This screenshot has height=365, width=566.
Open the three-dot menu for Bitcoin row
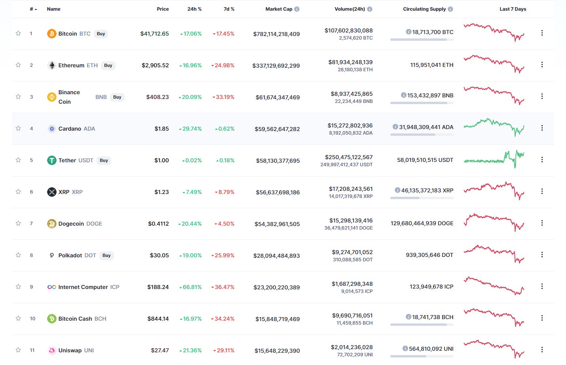[x=542, y=33]
